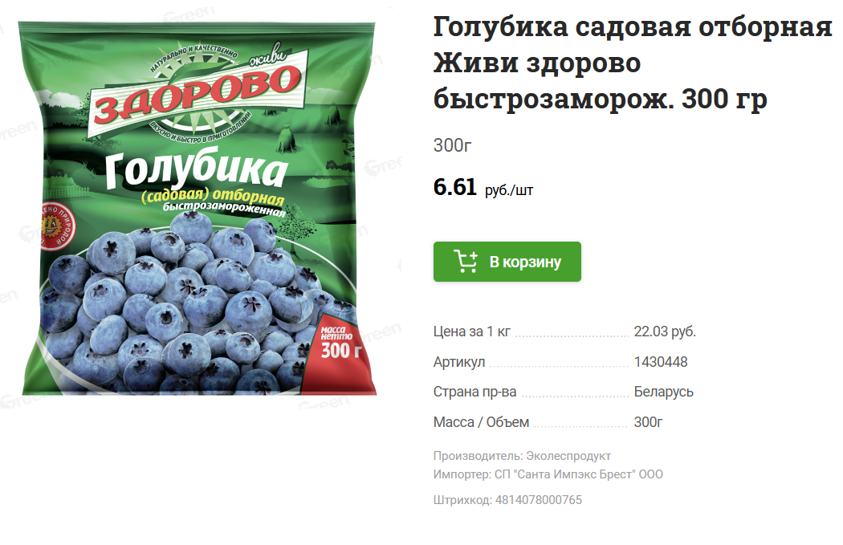This screenshot has height=545, width=843.
Task: Open the blueberry package product image
Action: click(198, 209)
